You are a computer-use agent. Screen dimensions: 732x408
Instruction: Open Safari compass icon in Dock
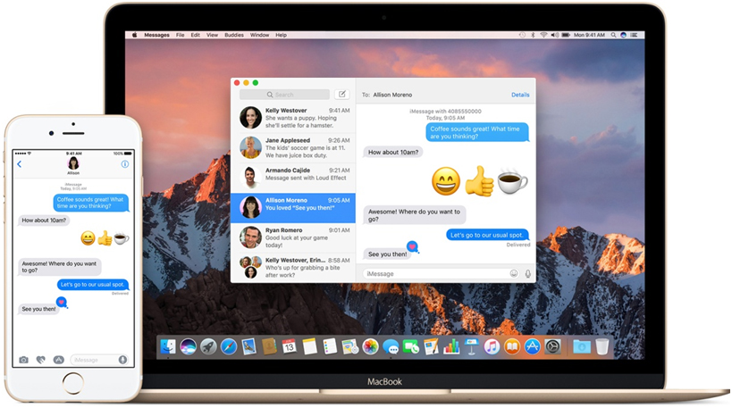229,346
